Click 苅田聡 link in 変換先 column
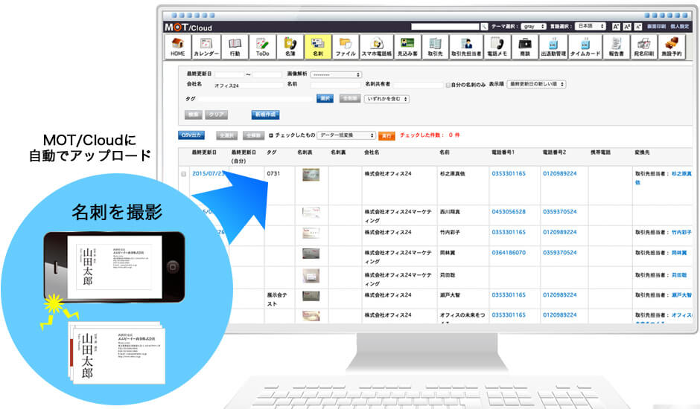Screen dimensions: 700x409 (x=679, y=276)
